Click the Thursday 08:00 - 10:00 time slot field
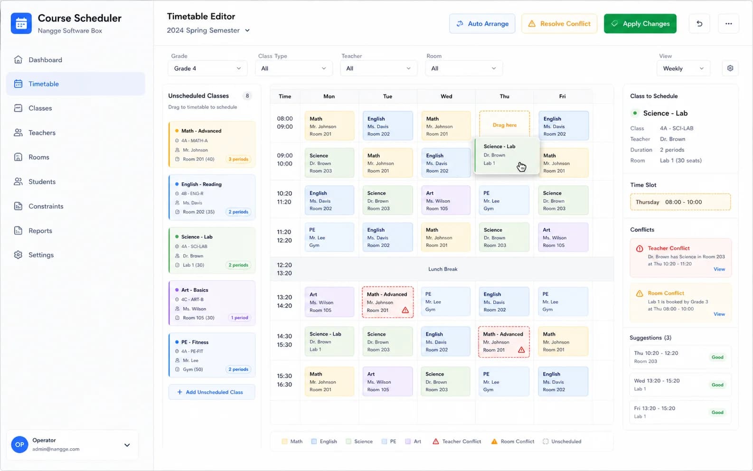 coord(680,202)
